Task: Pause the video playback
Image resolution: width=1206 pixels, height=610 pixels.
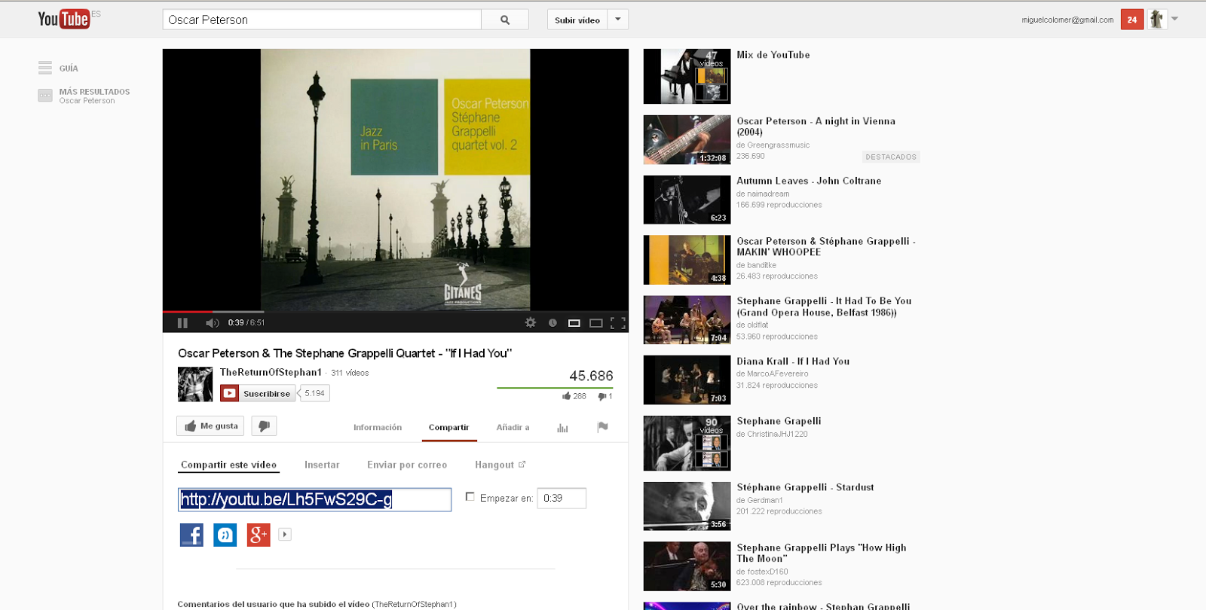Action: pyautogui.click(x=182, y=322)
